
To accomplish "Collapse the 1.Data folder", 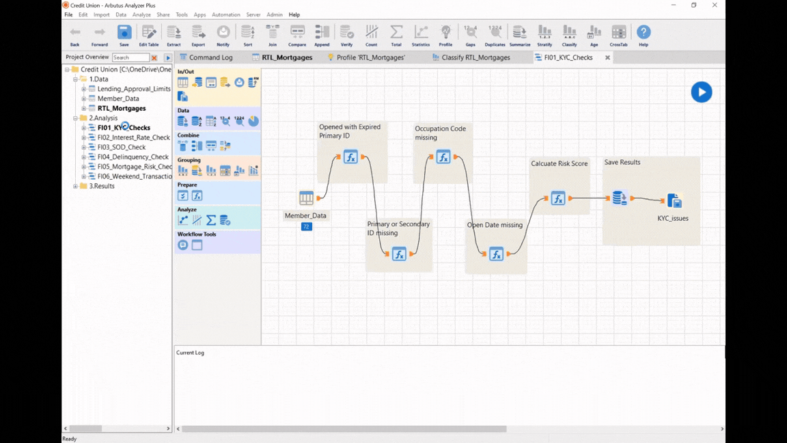I will point(75,79).
